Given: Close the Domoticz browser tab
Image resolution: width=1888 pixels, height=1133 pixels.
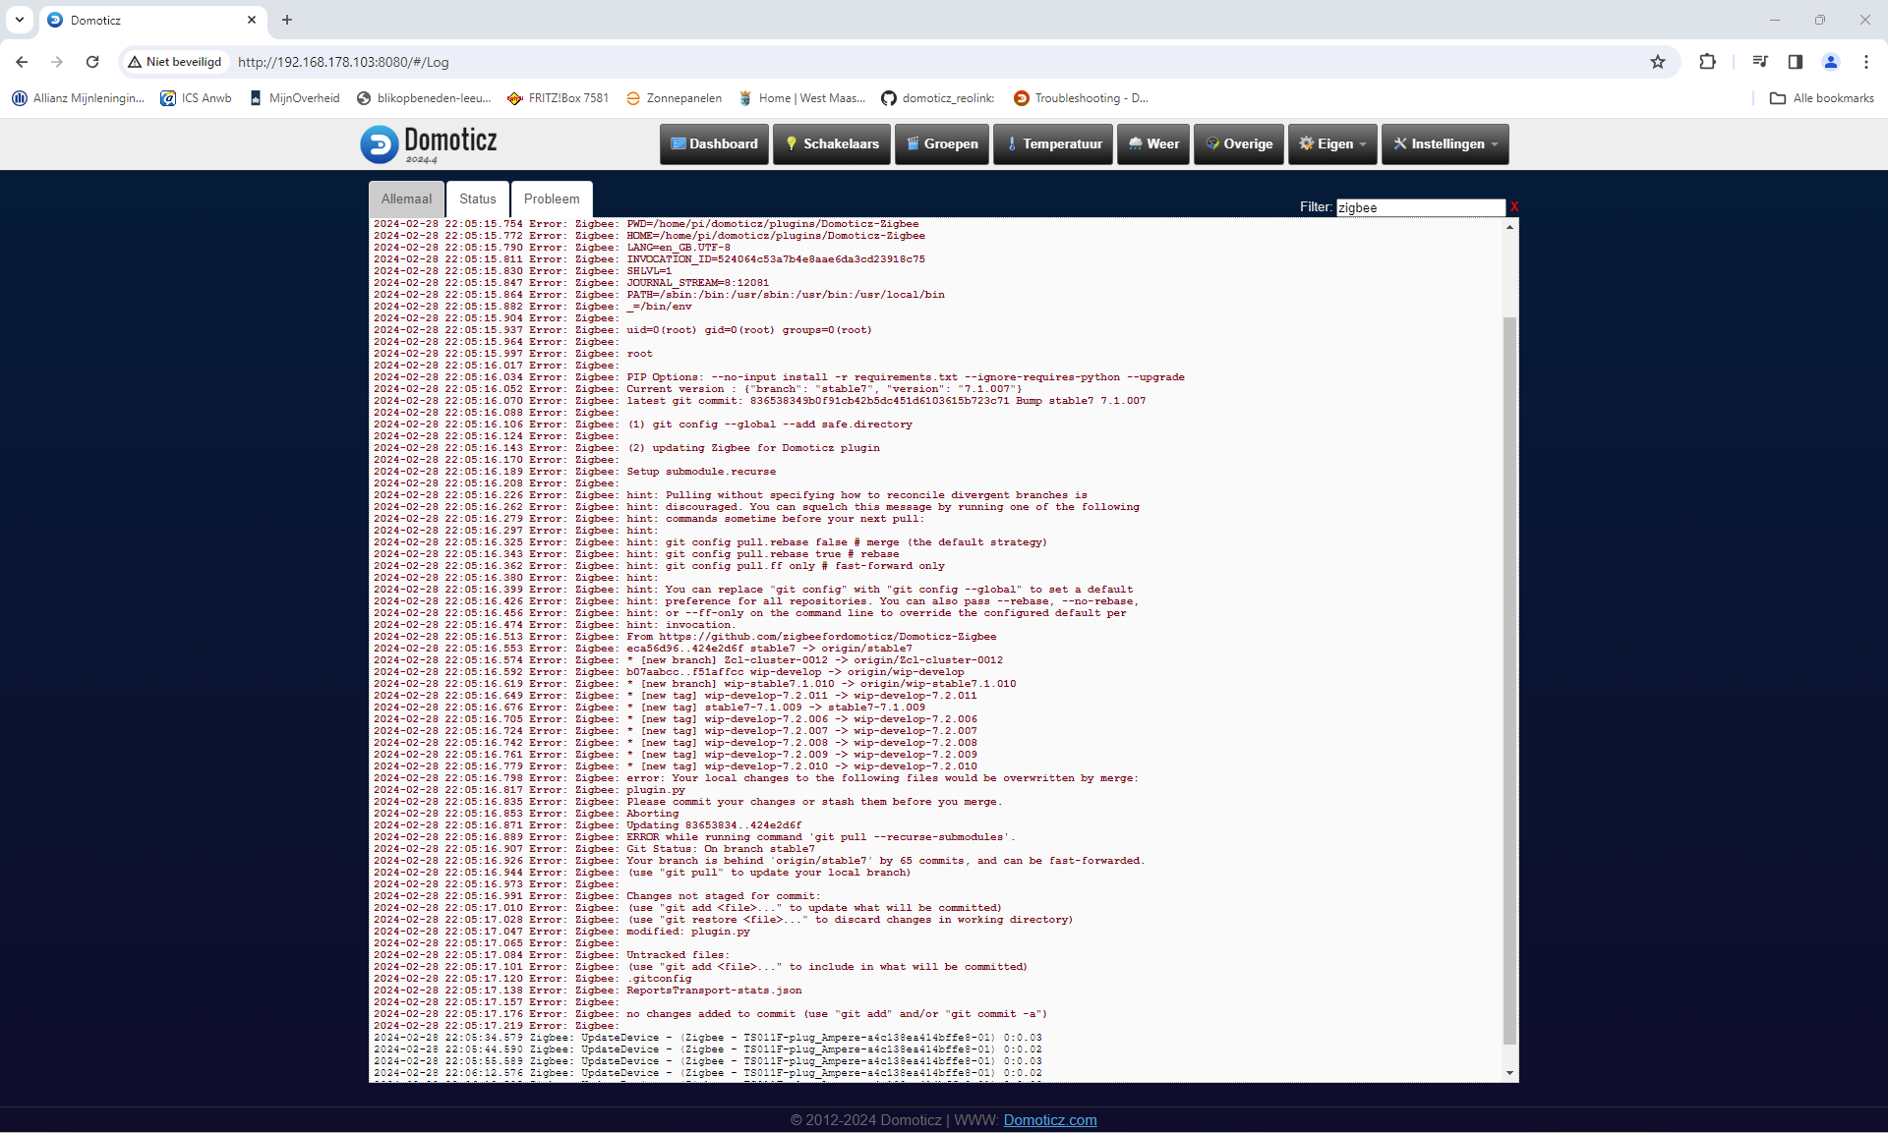Looking at the screenshot, I should [252, 20].
